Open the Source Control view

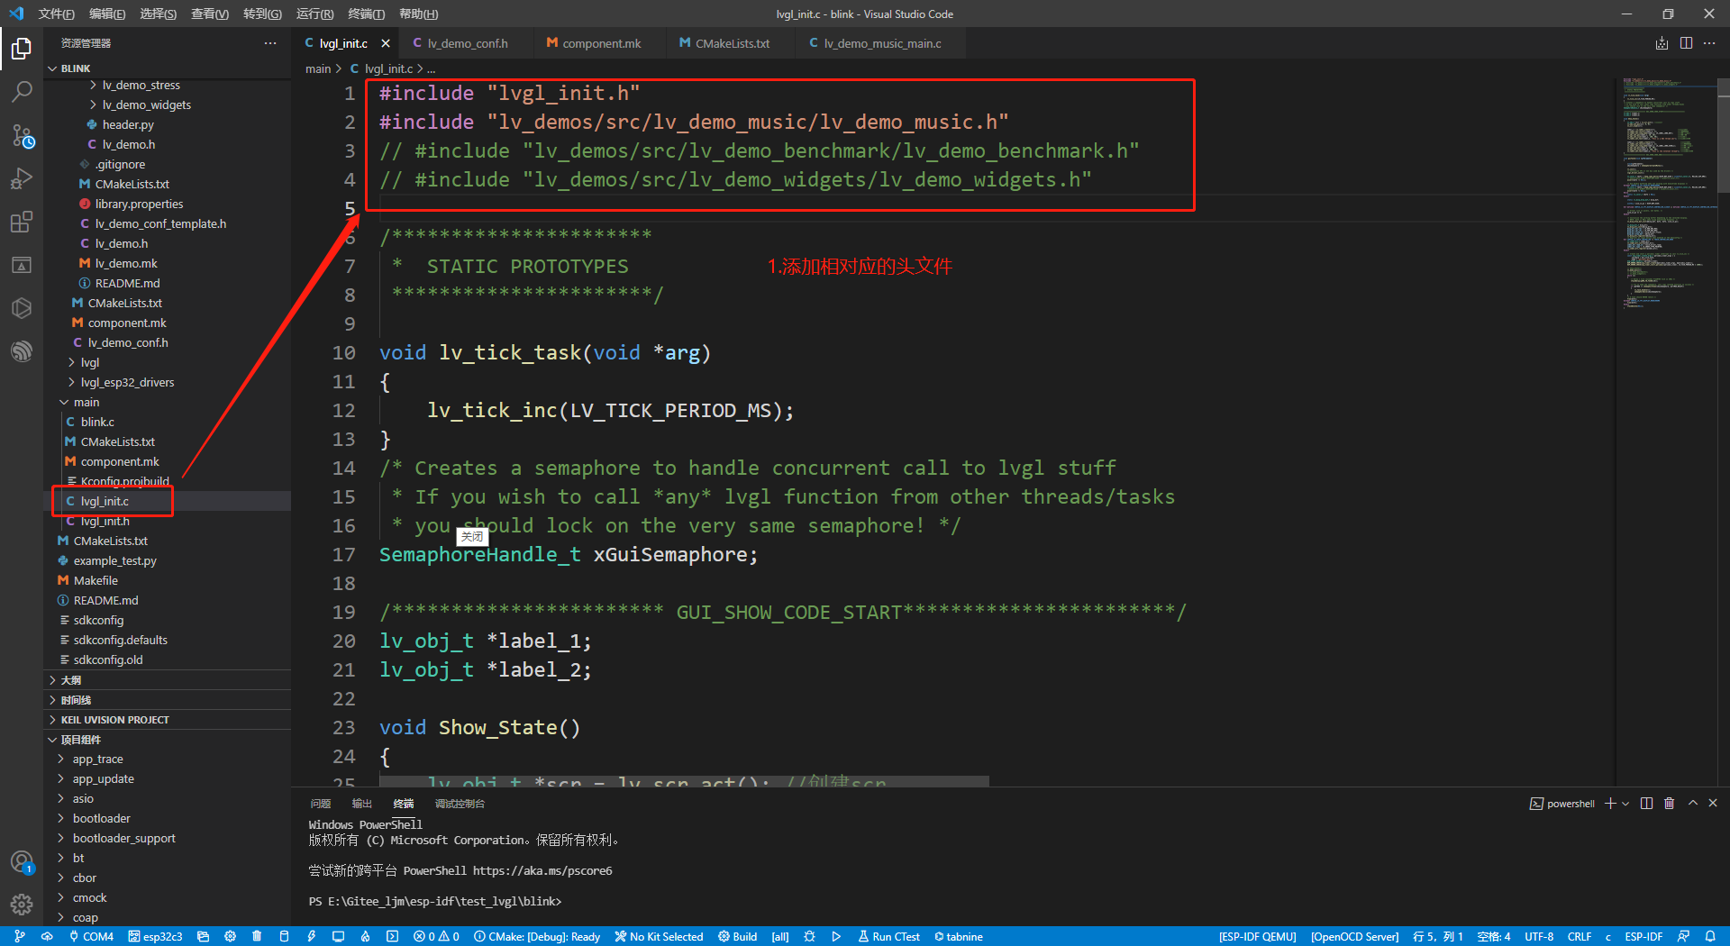pyautogui.click(x=22, y=137)
